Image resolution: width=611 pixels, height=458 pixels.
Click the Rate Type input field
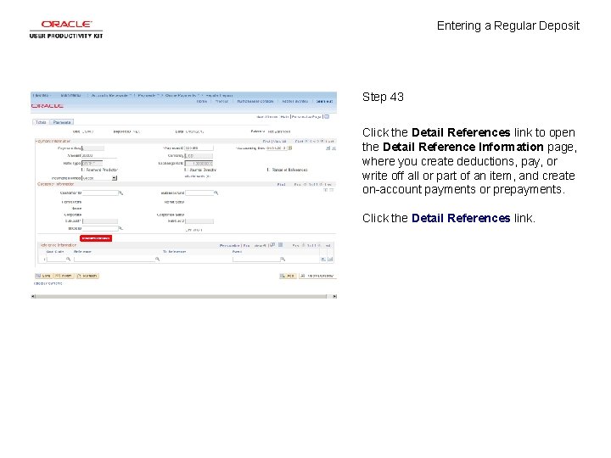point(92,163)
